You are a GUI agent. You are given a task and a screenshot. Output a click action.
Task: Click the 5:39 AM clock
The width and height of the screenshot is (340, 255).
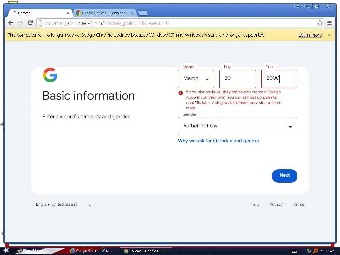328,251
